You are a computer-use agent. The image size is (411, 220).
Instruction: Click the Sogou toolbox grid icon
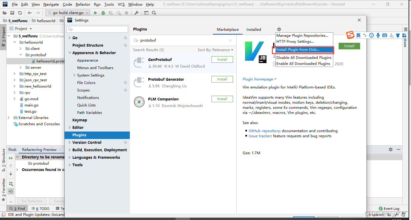coord(404,35)
